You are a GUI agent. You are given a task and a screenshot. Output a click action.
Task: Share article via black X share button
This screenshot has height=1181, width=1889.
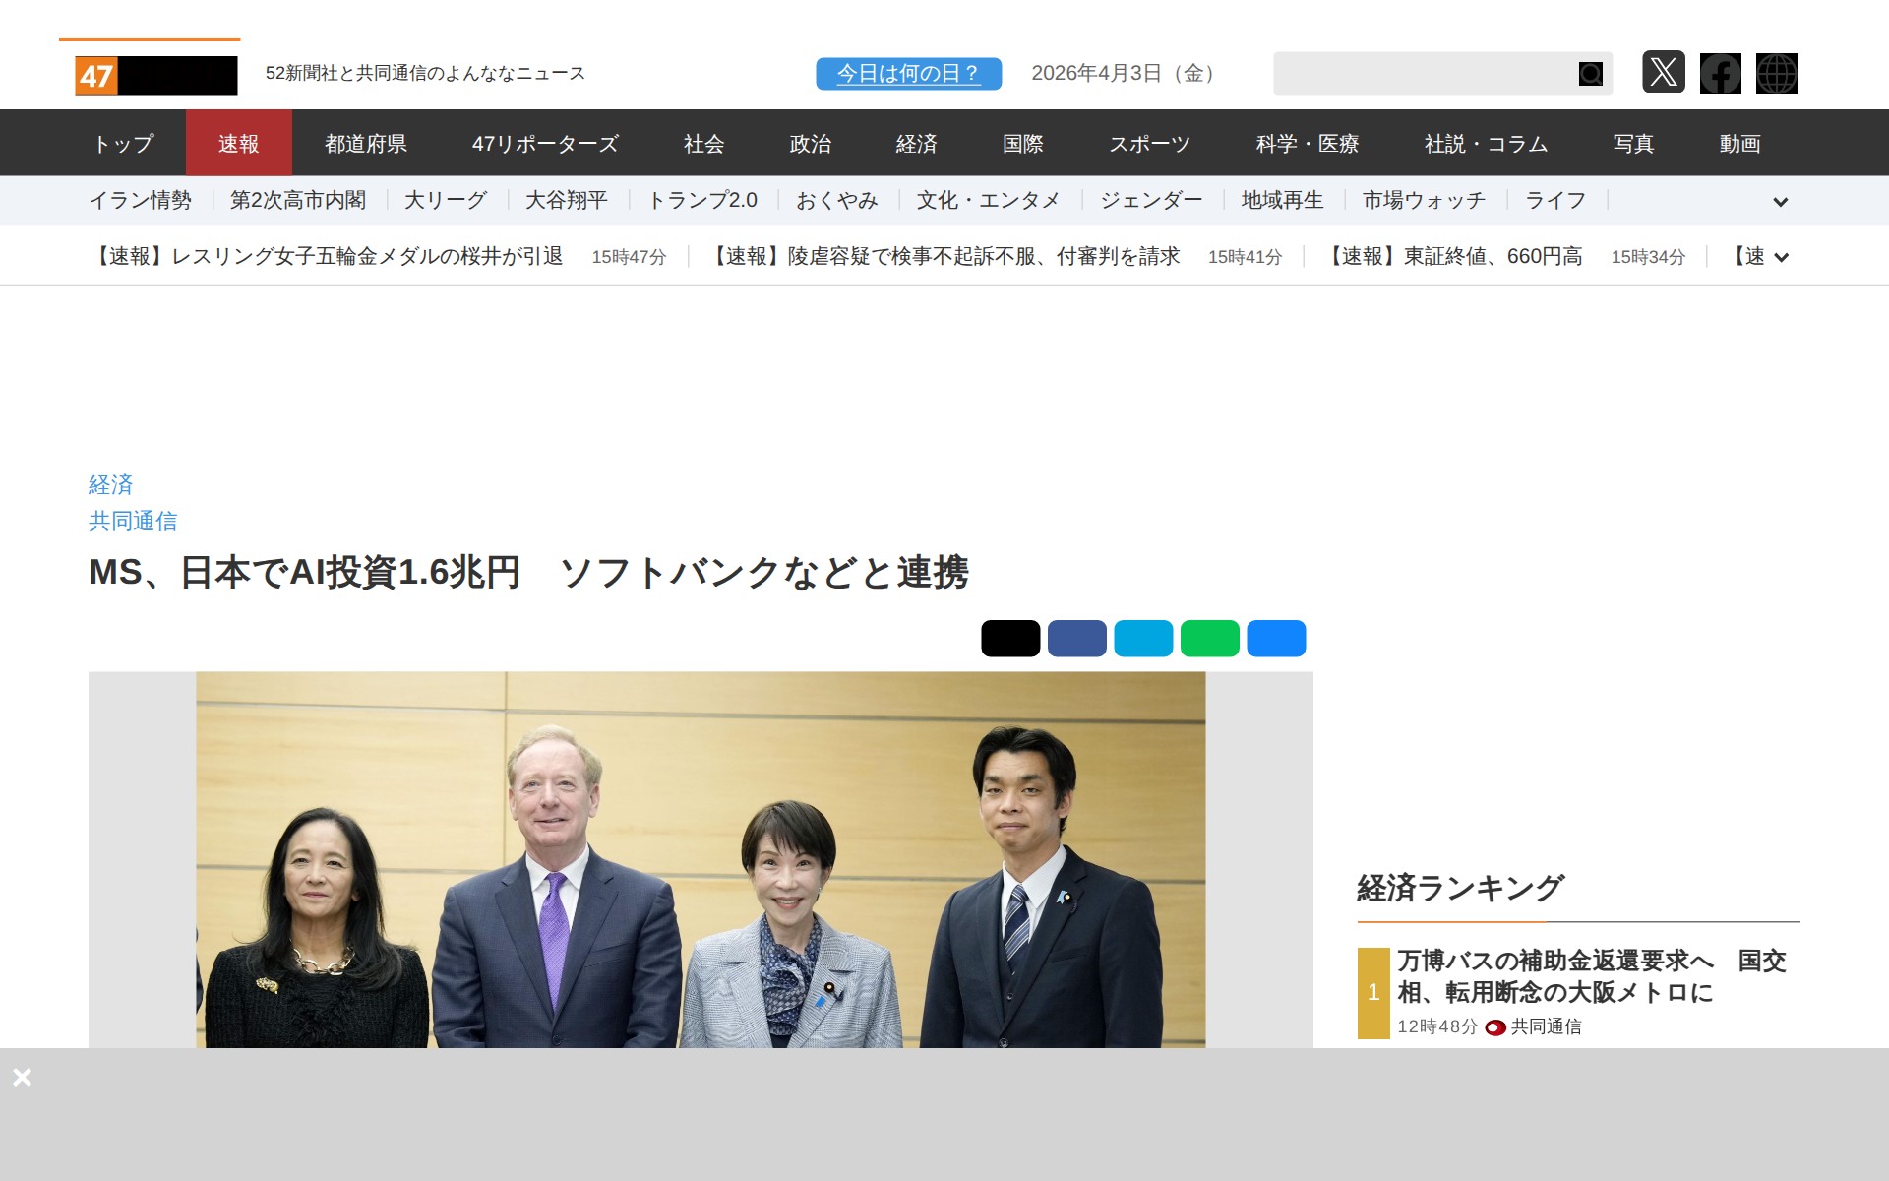pos(1009,638)
